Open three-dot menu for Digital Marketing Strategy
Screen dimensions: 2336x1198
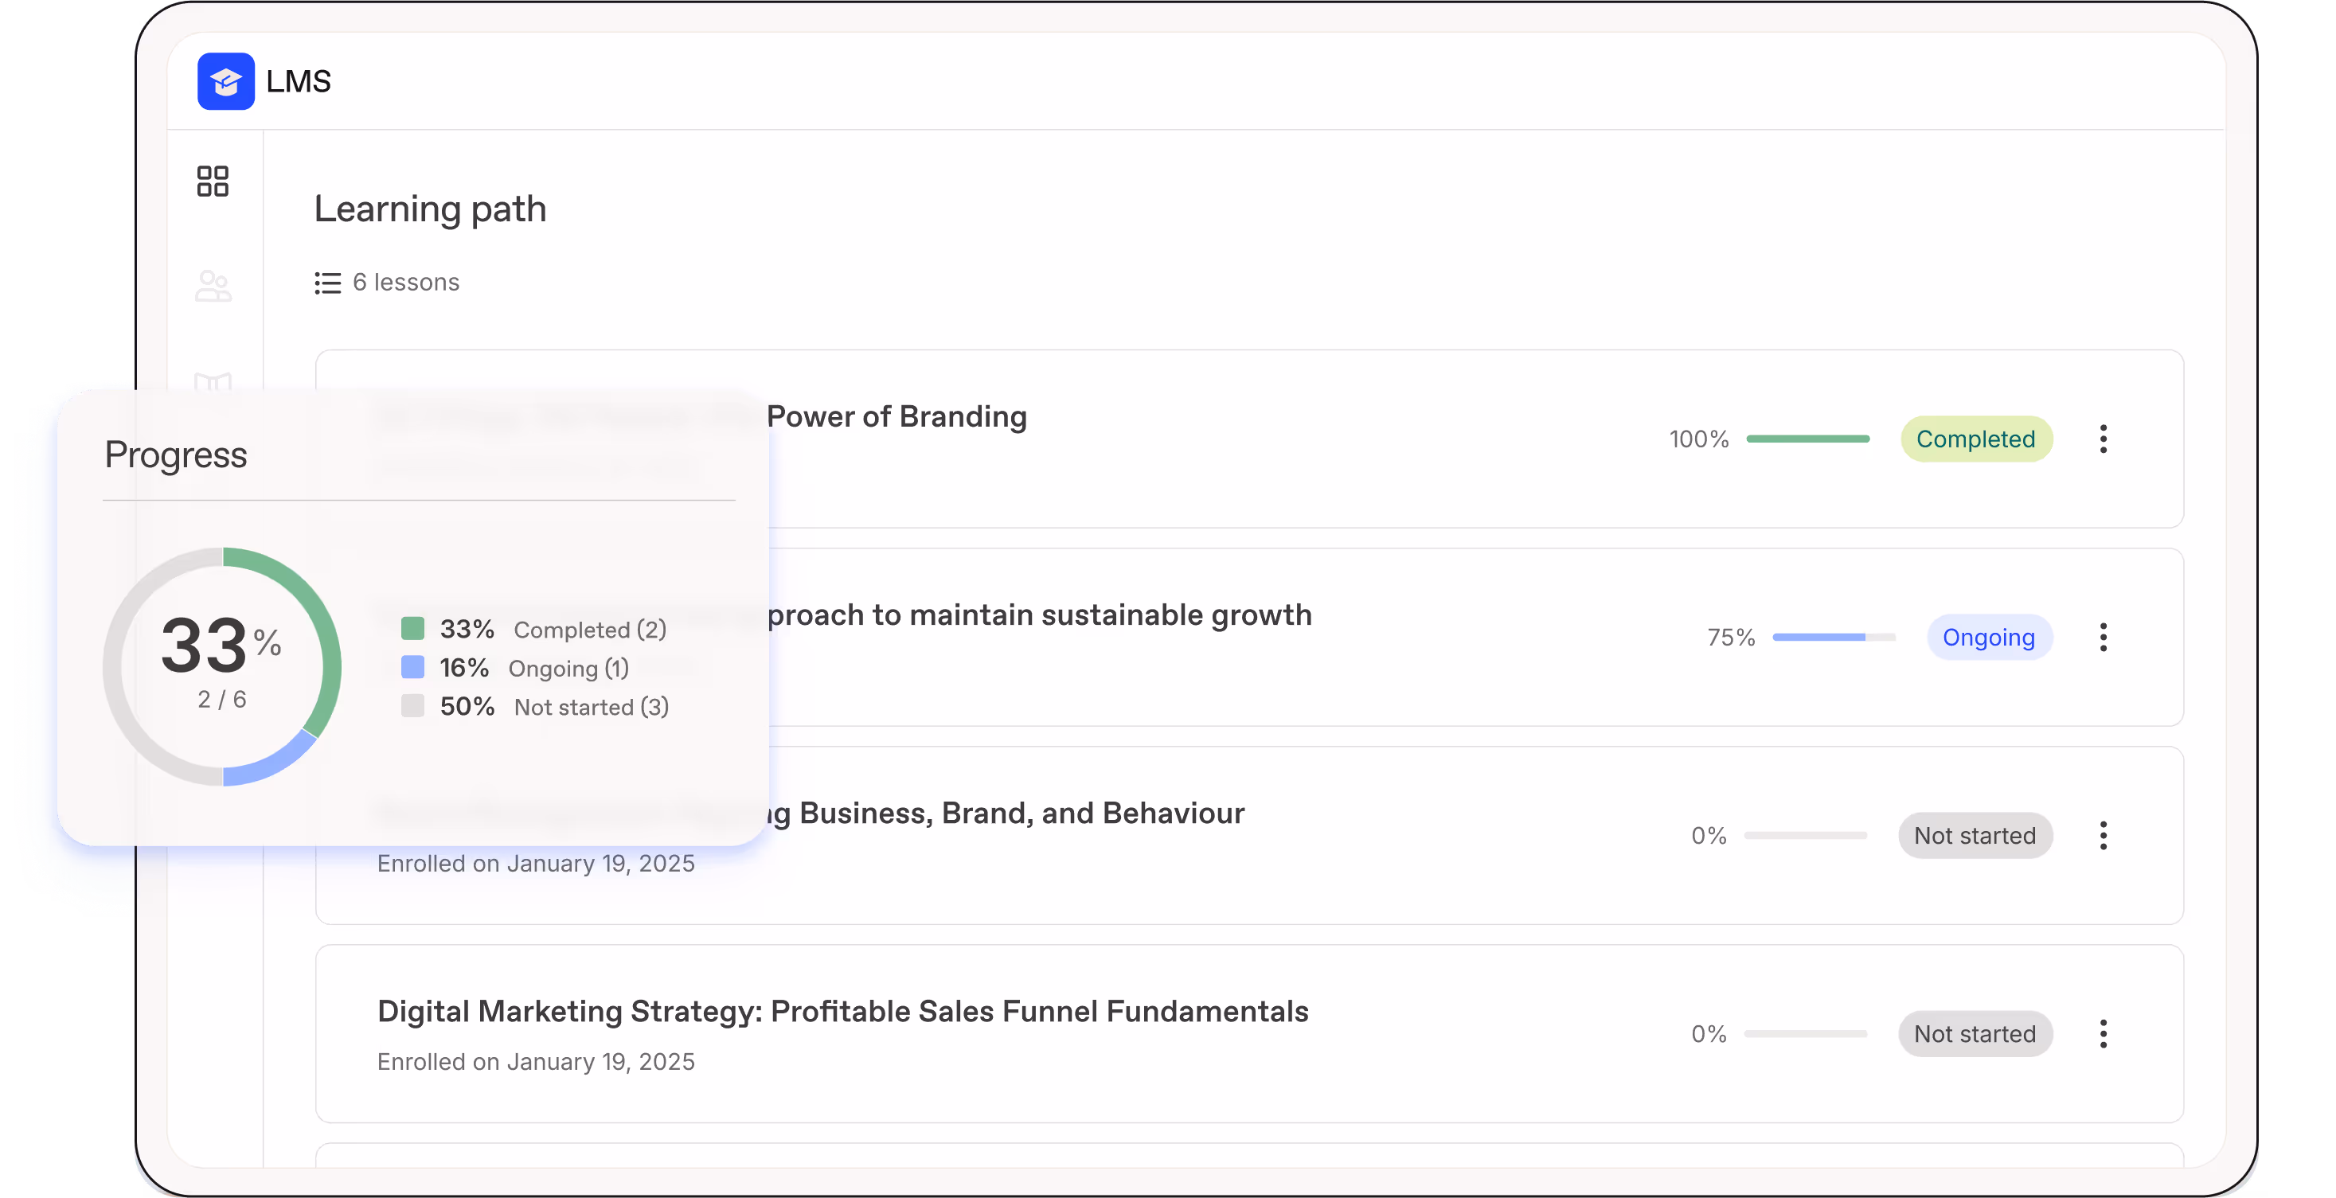(x=2103, y=1034)
